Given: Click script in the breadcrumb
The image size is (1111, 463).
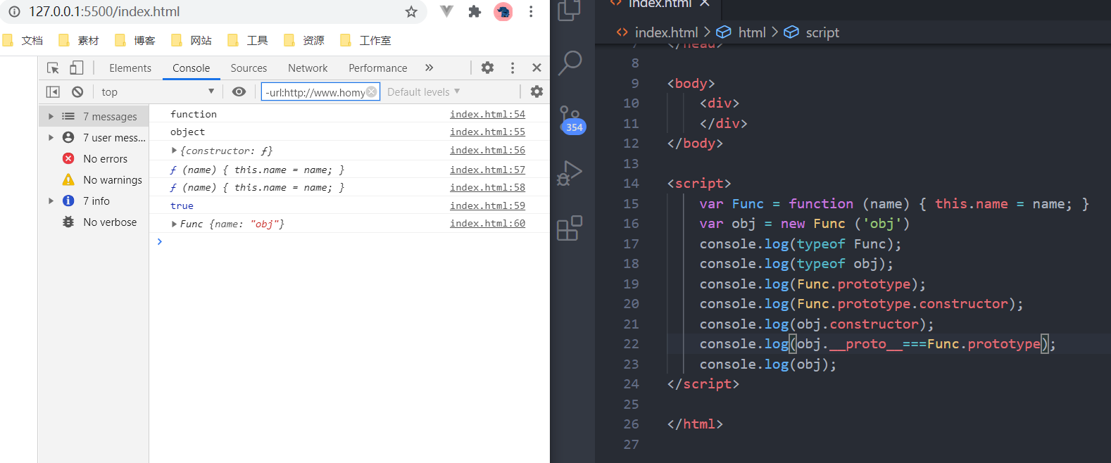Looking at the screenshot, I should point(822,32).
